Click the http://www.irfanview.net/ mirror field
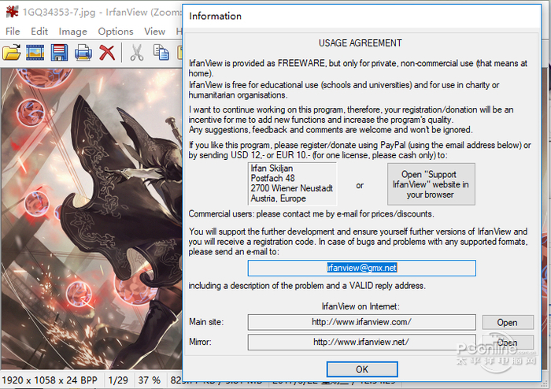 pyautogui.click(x=361, y=343)
